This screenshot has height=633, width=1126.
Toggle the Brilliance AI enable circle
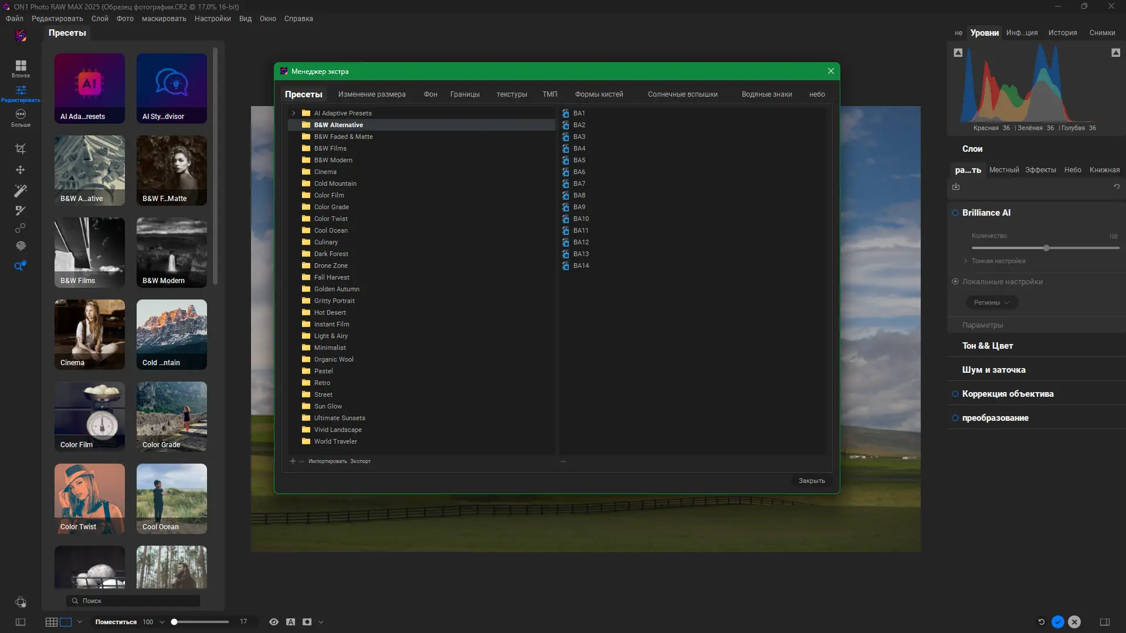click(x=955, y=213)
